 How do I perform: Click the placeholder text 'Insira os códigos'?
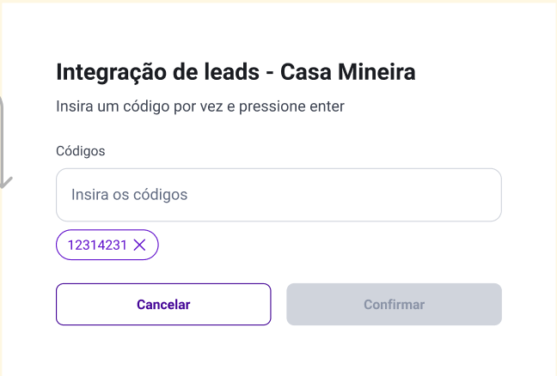coord(129,195)
